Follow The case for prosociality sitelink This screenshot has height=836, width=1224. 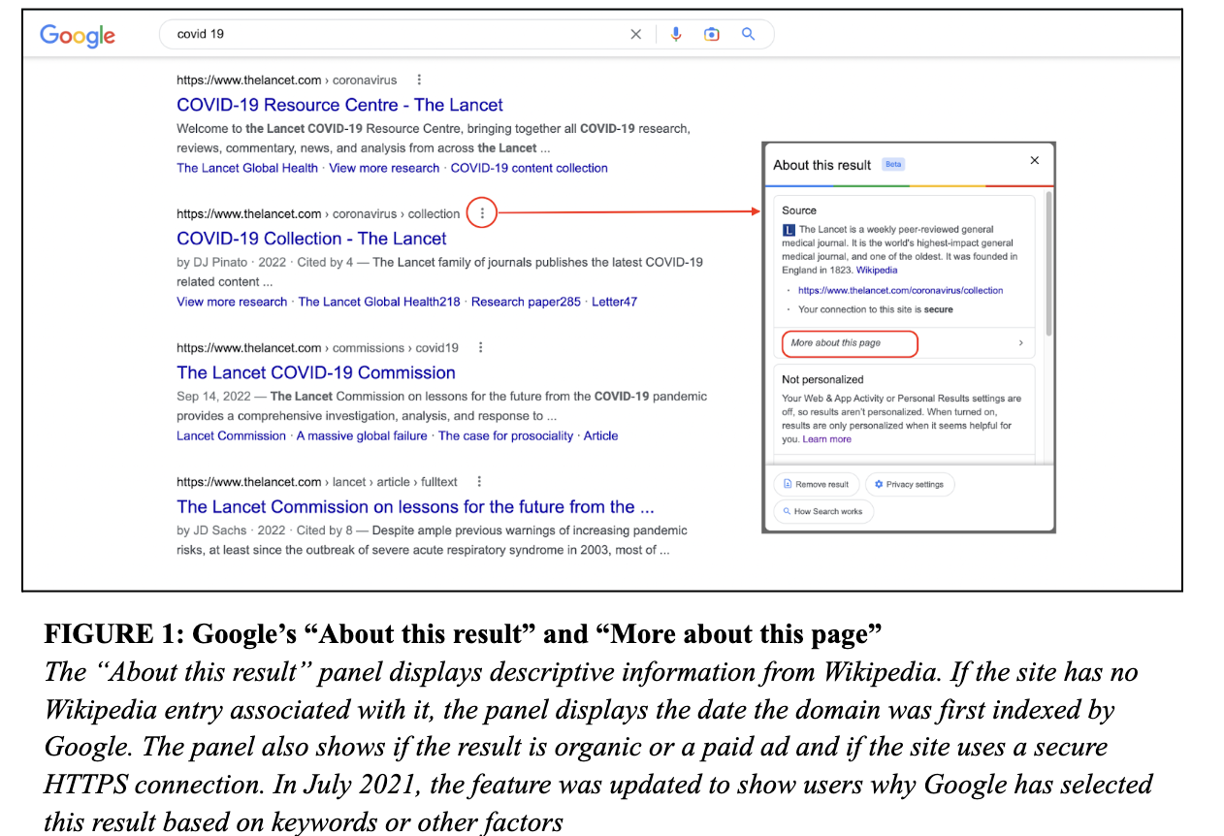pyautogui.click(x=505, y=435)
